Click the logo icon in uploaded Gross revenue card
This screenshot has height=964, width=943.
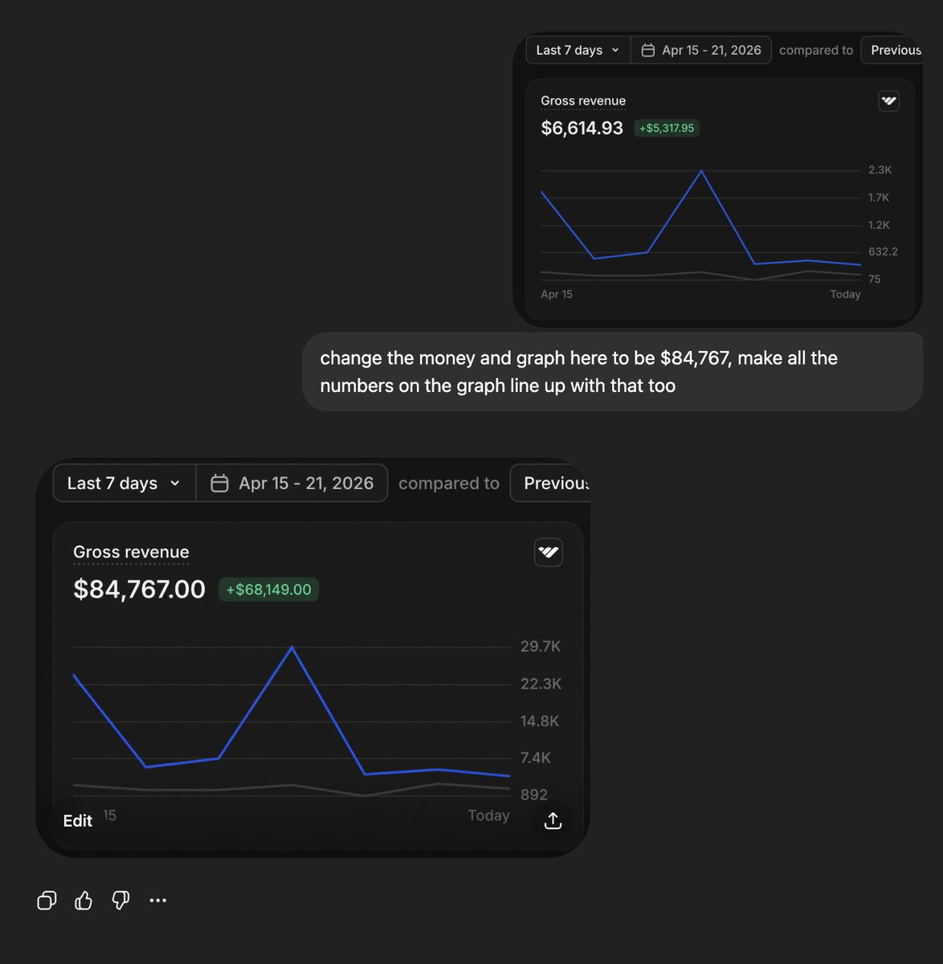tap(888, 101)
